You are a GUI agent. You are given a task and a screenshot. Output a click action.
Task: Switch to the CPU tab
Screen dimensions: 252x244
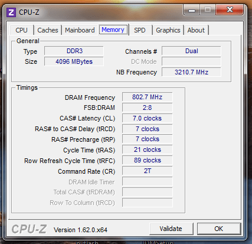(x=21, y=30)
